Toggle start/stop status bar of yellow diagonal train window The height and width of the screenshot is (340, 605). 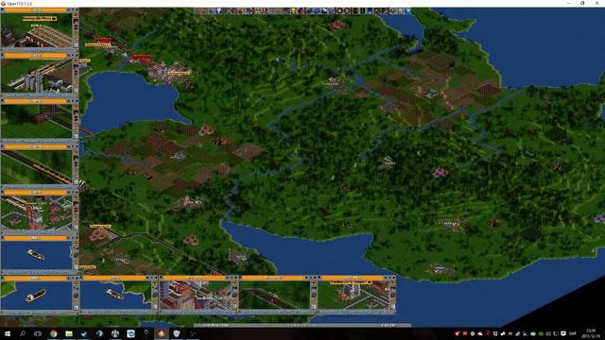[37, 187]
